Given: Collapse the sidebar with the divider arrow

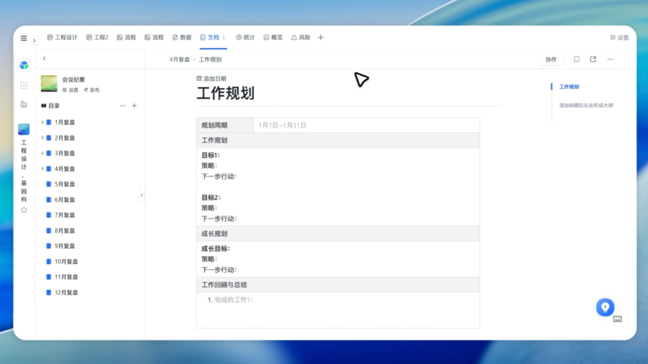Looking at the screenshot, I should point(142,196).
